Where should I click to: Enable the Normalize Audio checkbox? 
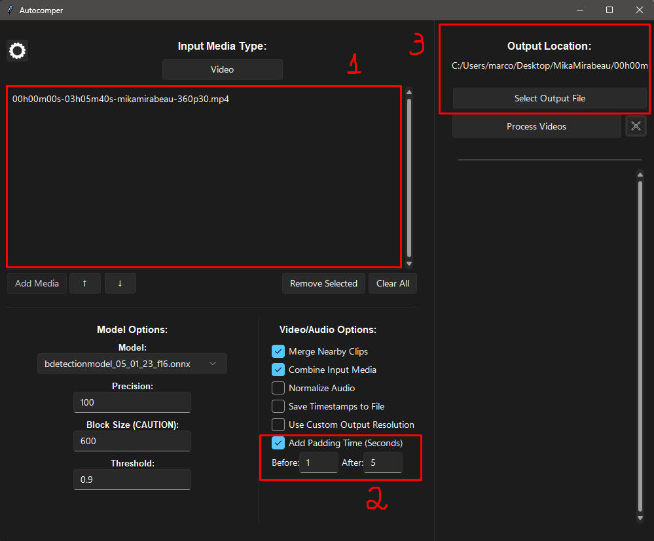point(278,388)
